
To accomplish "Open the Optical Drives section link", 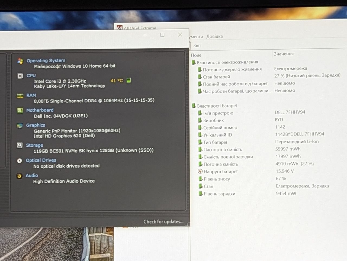I will pyautogui.click(x=41, y=160).
